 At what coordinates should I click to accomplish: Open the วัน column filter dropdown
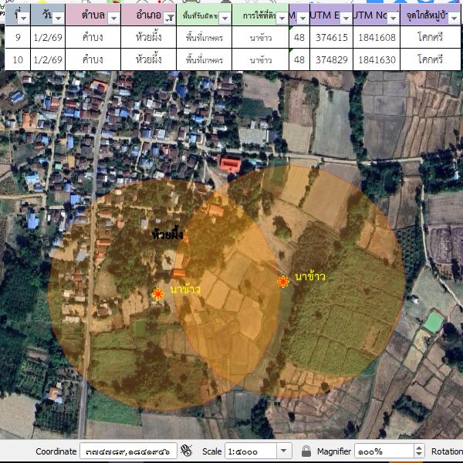click(59, 17)
